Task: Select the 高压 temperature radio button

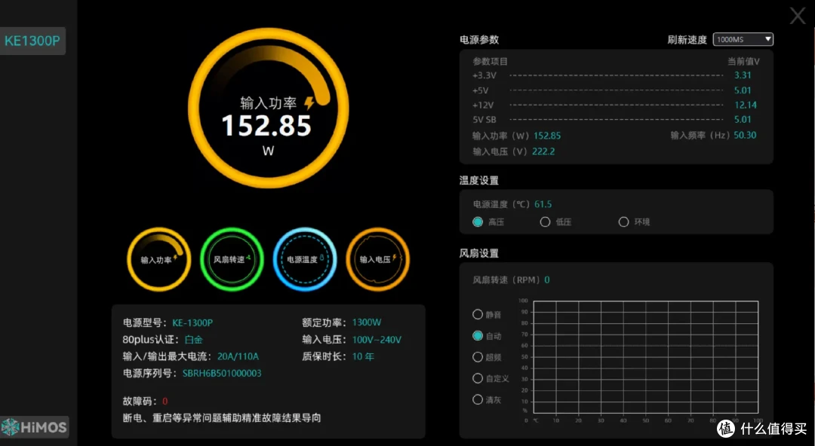Action: pyautogui.click(x=478, y=221)
